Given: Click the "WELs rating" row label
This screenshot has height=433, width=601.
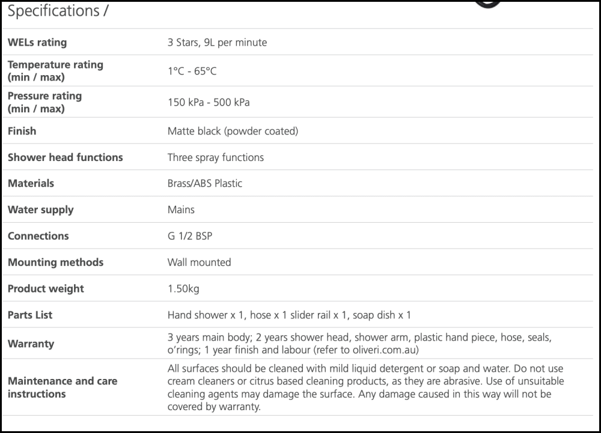Looking at the screenshot, I should [37, 43].
